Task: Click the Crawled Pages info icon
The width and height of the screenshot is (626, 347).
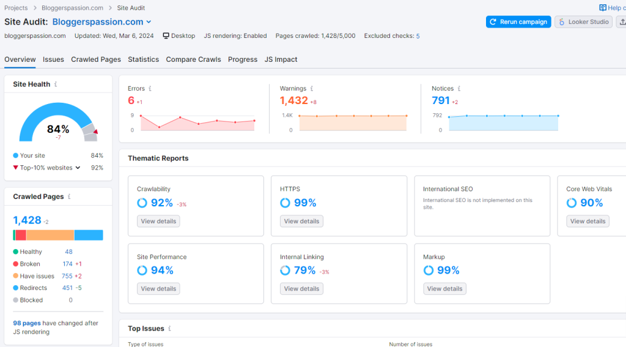Action: click(69, 196)
